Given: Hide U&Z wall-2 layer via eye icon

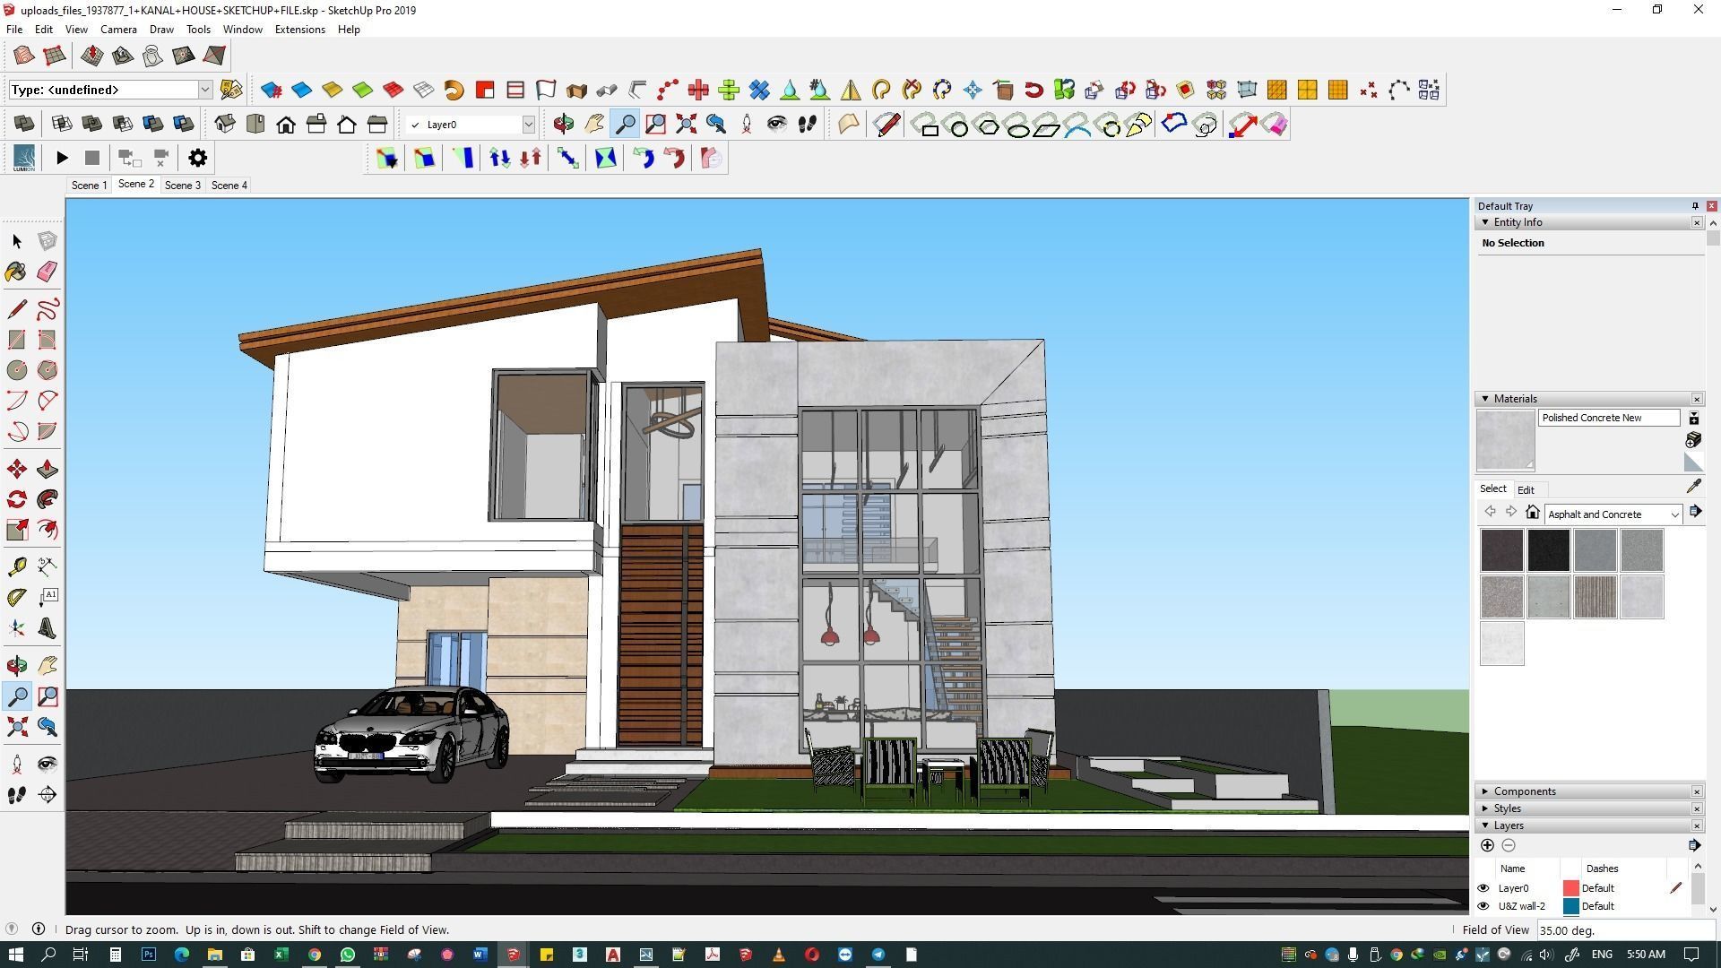Looking at the screenshot, I should [x=1483, y=906].
